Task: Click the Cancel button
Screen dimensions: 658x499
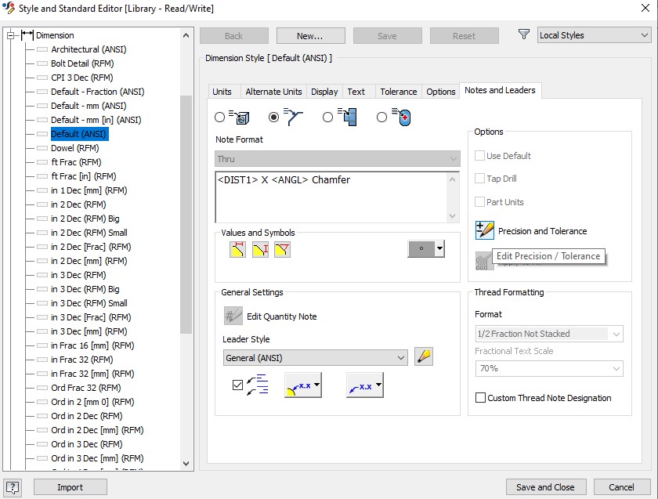Action: (621, 486)
